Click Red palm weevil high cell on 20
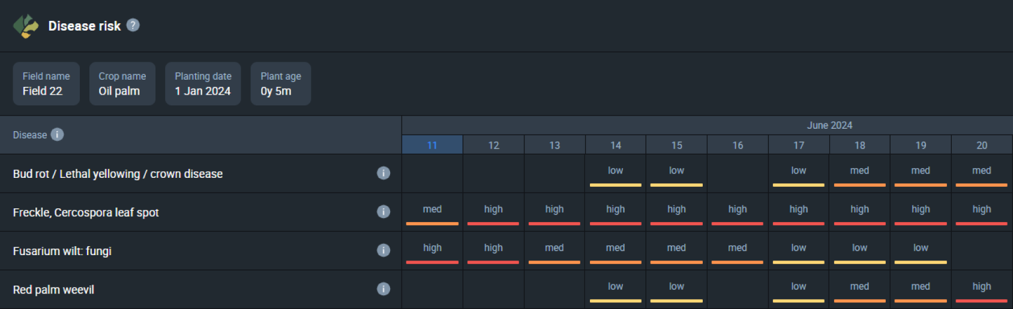1013x309 pixels. tap(982, 289)
